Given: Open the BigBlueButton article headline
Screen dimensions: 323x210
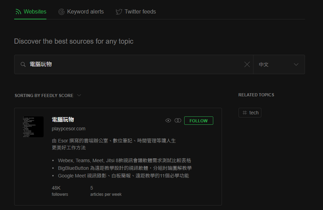Looking at the screenshot, I should pos(125,168).
